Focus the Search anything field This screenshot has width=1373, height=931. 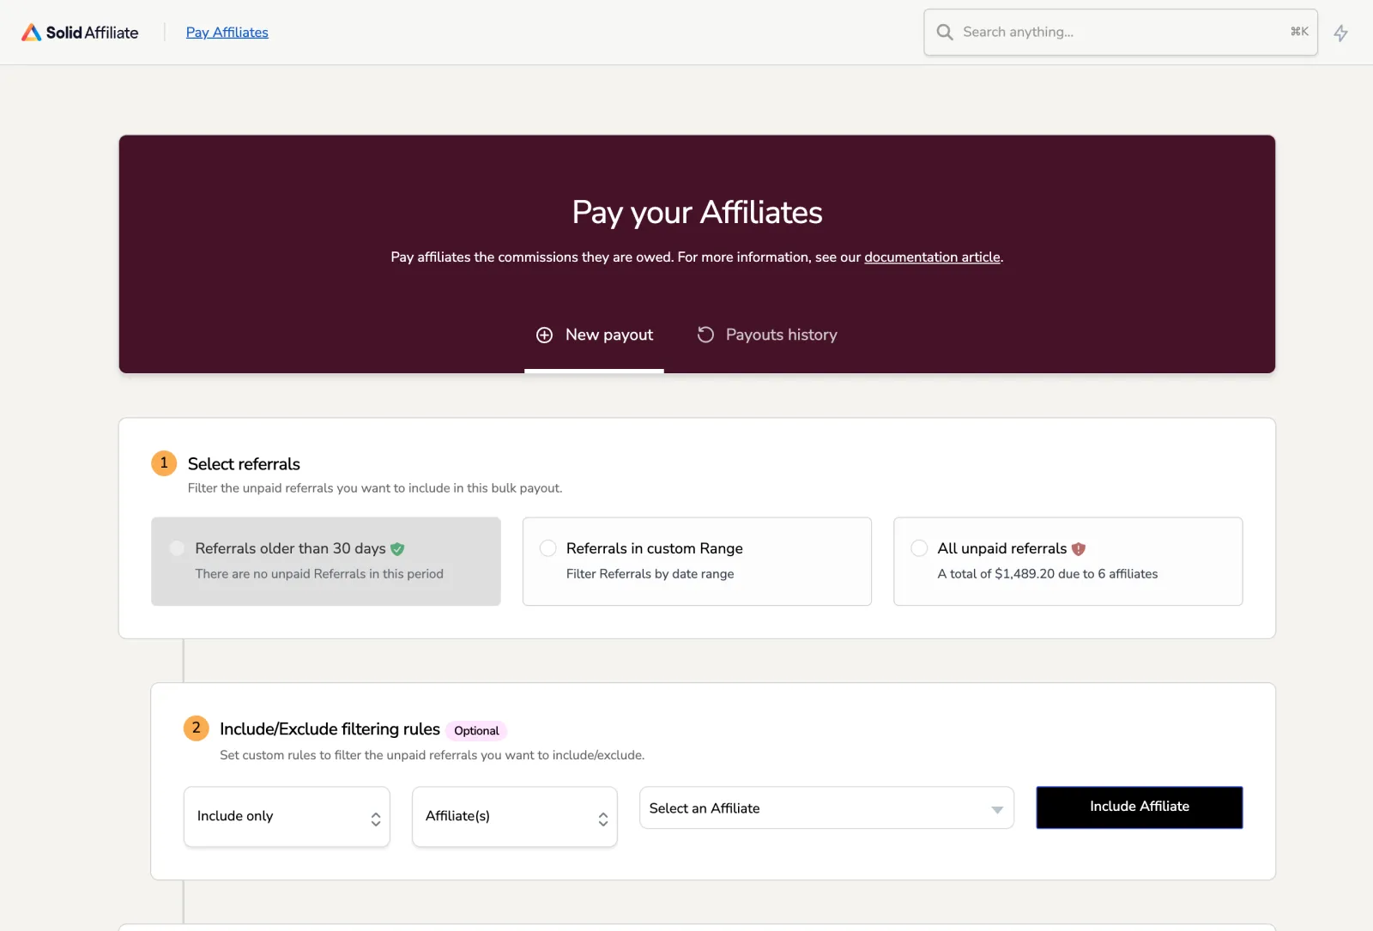pyautogui.click(x=1121, y=33)
